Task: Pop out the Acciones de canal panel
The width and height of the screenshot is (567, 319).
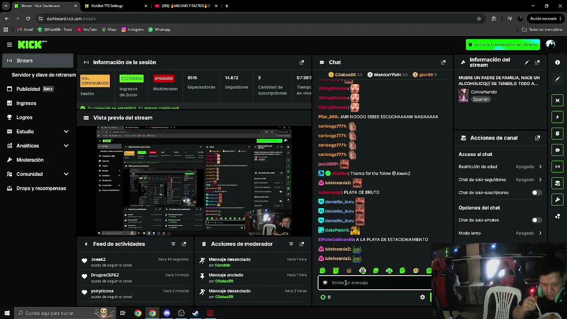Action: coord(537,138)
